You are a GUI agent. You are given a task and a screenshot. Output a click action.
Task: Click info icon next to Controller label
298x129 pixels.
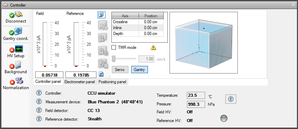tap(39, 93)
